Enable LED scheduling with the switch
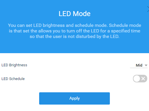This screenshot has height=111, width=149. pyautogui.click(x=140, y=79)
